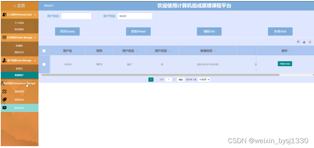
Task: Select the highlighted 普通用户 menu item
Action: [x=20, y=75]
